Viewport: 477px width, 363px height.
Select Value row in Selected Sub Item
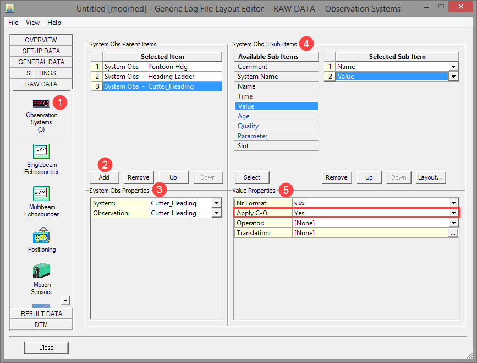click(x=392, y=77)
